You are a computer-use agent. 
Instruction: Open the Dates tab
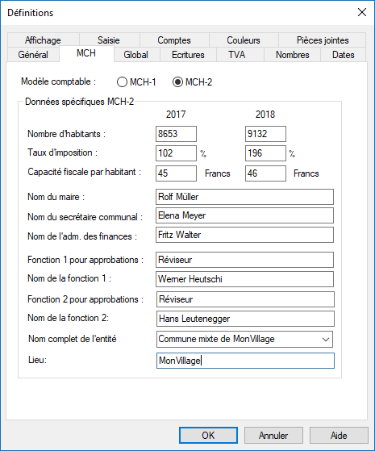pyautogui.click(x=343, y=55)
